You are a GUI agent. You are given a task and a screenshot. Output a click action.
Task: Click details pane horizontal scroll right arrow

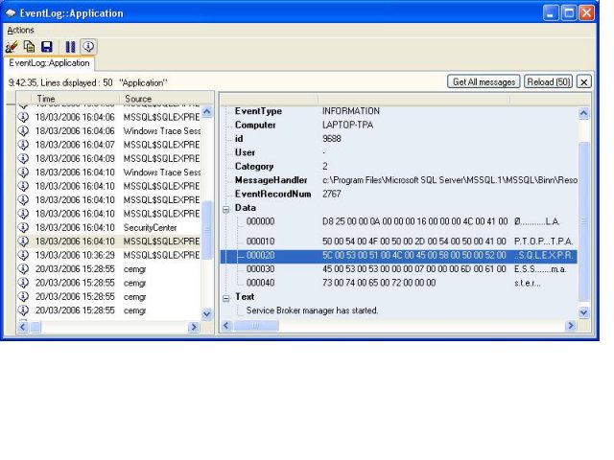pos(571,326)
